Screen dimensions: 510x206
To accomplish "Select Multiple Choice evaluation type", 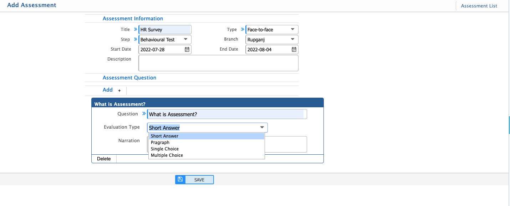I will 167,155.
